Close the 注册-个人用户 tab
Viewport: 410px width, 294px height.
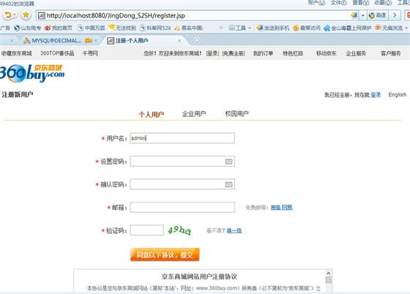(x=179, y=40)
